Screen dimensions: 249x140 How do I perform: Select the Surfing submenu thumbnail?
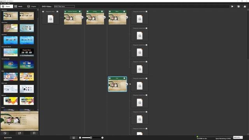click(95, 19)
